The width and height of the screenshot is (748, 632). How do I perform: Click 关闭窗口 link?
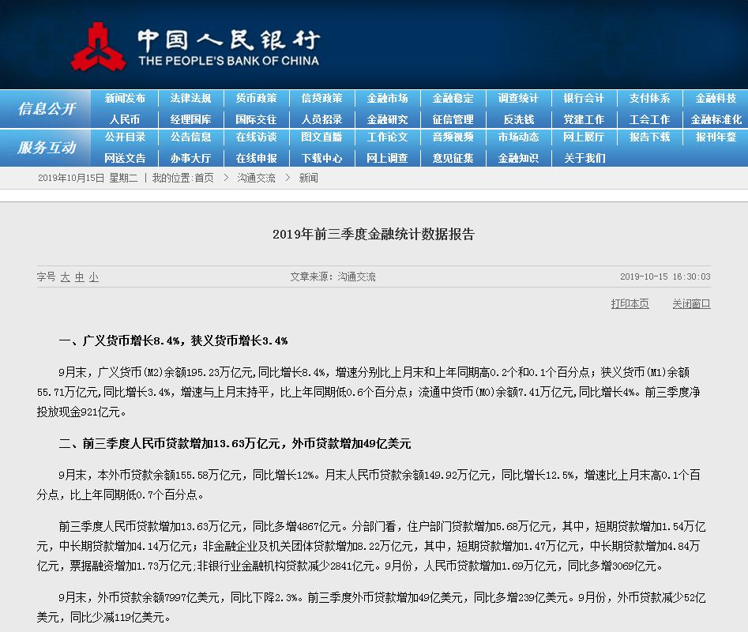(691, 304)
